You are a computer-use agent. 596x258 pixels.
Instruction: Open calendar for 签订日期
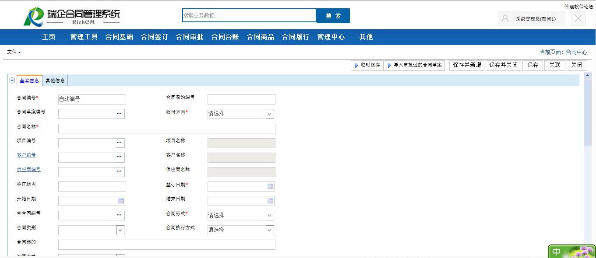click(271, 186)
